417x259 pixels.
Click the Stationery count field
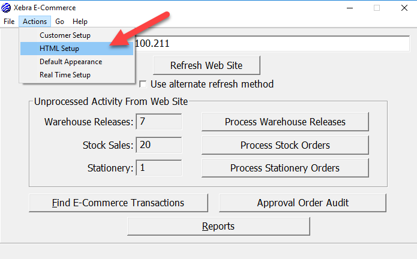tap(159, 168)
